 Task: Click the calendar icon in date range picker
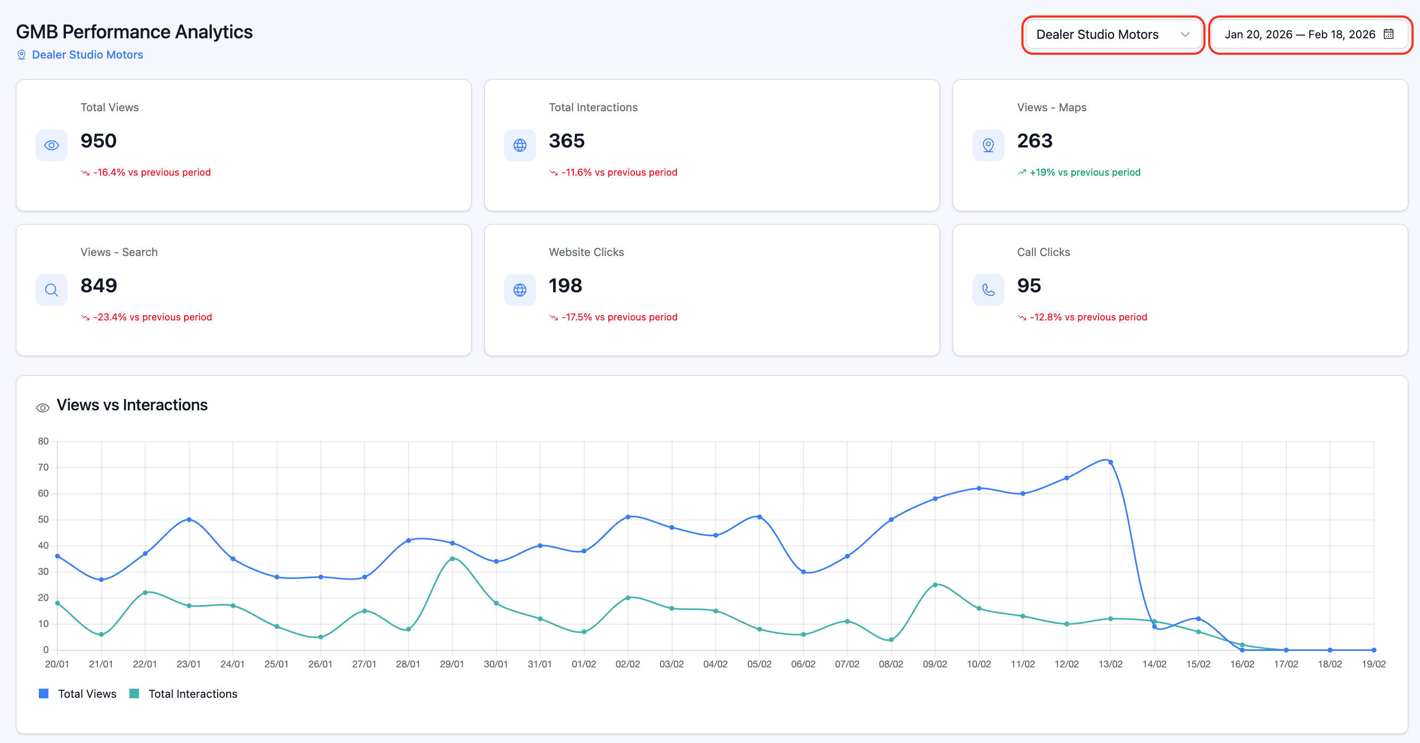pos(1389,34)
